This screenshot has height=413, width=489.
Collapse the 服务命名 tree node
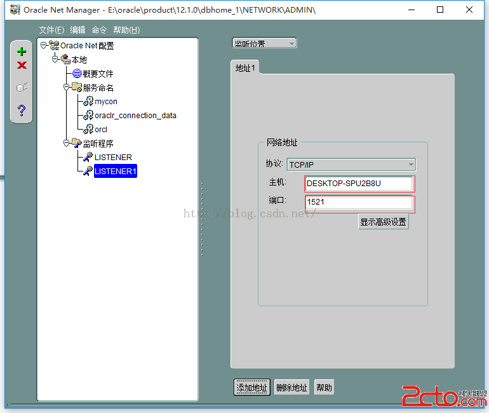67,87
